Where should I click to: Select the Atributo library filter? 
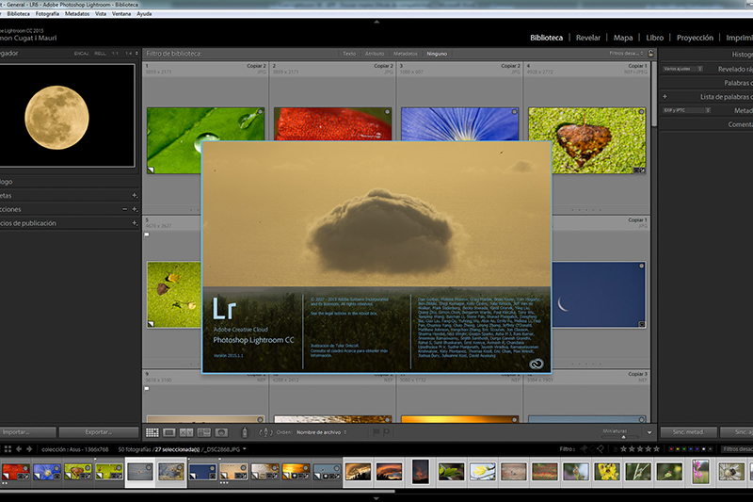pyautogui.click(x=375, y=54)
